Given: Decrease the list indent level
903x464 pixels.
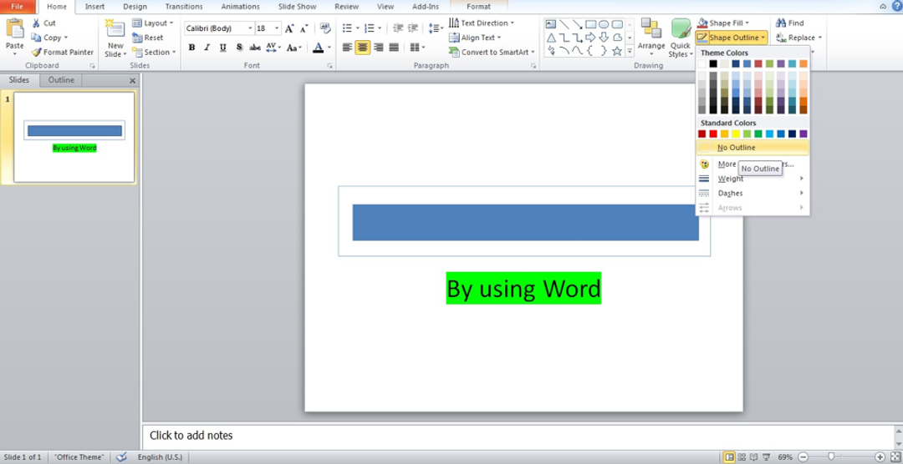Looking at the screenshot, I should (398, 28).
